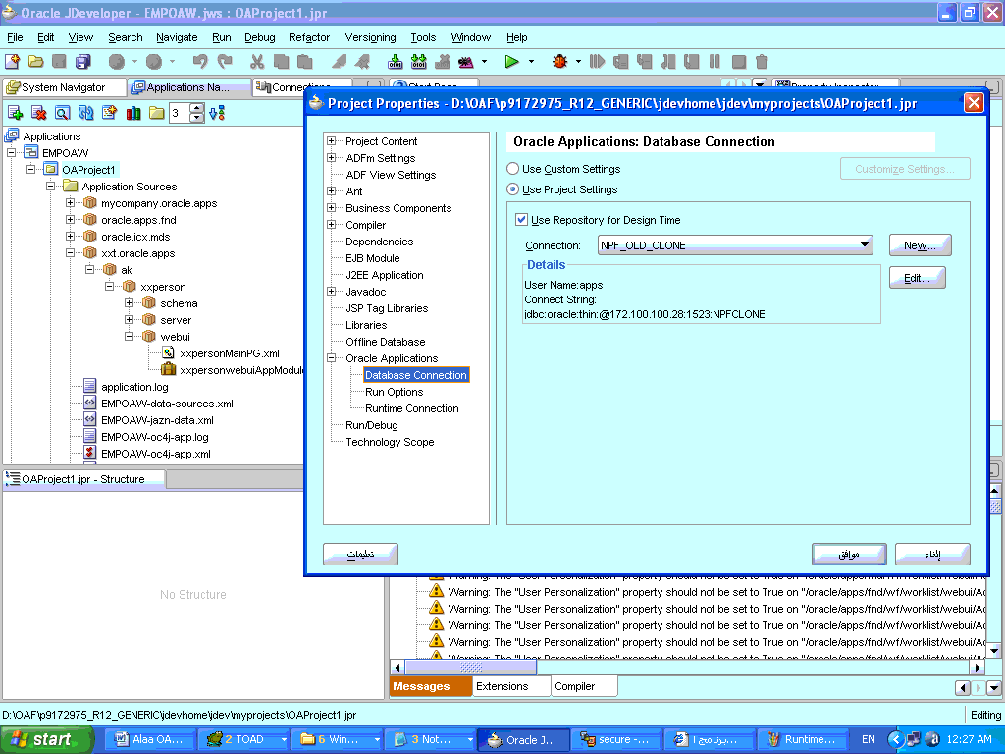Screen dimensions: 1005x754
Task: Expand Business Components tree node
Action: click(332, 208)
